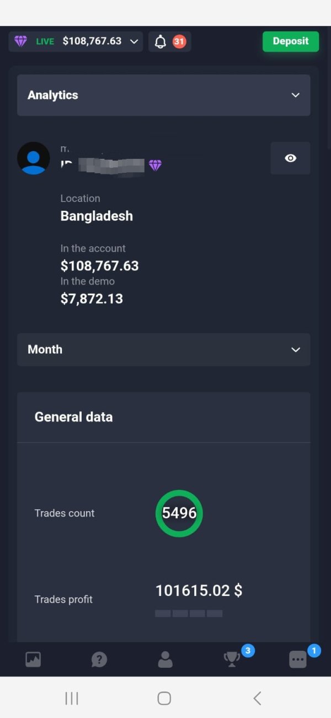Screen dimensions: 331x718
Task: Click the green Trades count ring
Action: [x=179, y=513]
